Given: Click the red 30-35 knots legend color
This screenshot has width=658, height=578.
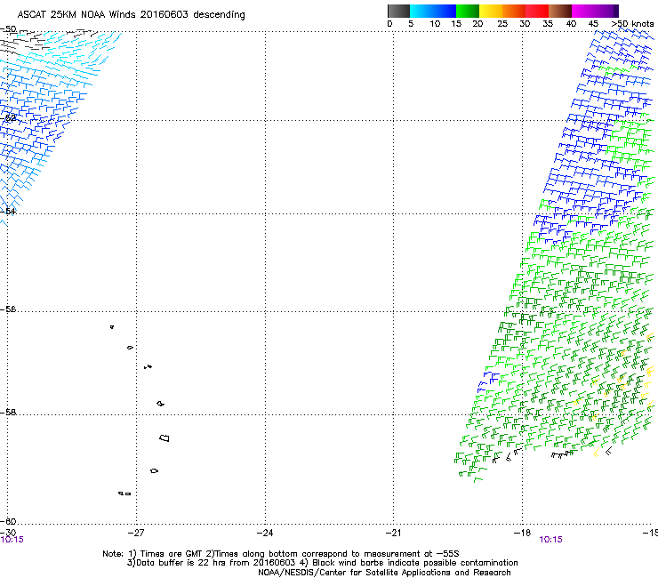Looking at the screenshot, I should [x=537, y=11].
